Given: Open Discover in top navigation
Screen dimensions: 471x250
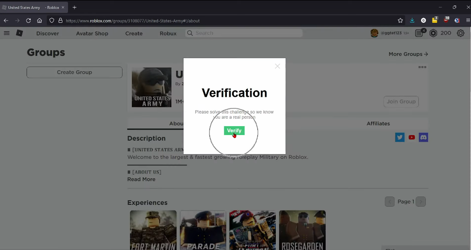Looking at the screenshot, I should tap(48, 34).
